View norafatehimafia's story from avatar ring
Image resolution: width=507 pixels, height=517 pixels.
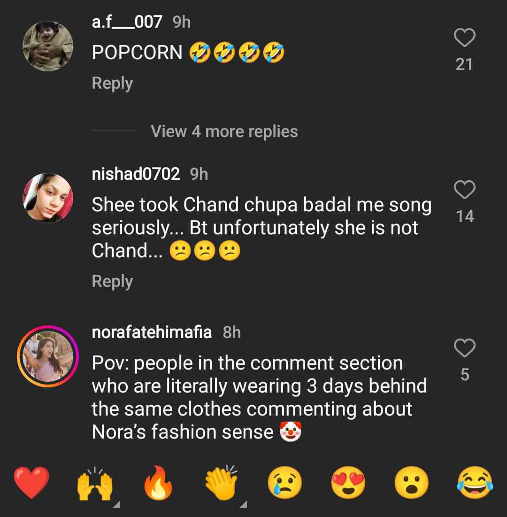click(x=48, y=355)
